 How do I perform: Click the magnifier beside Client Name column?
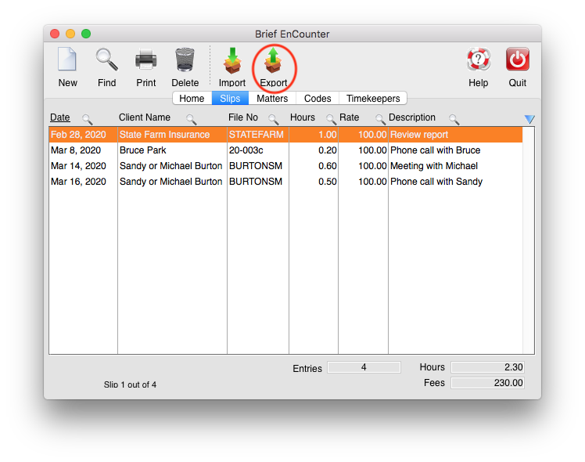point(192,120)
